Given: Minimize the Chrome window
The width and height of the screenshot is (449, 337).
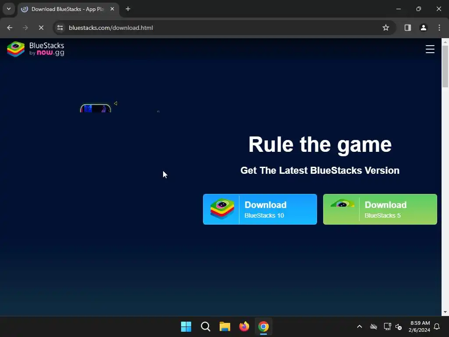Looking at the screenshot, I should (x=398, y=9).
